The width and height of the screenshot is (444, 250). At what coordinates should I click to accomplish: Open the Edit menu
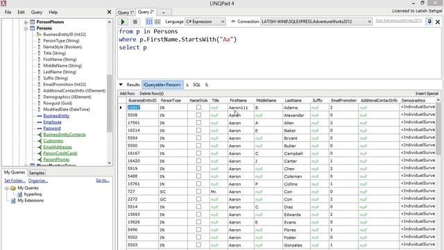21,12
